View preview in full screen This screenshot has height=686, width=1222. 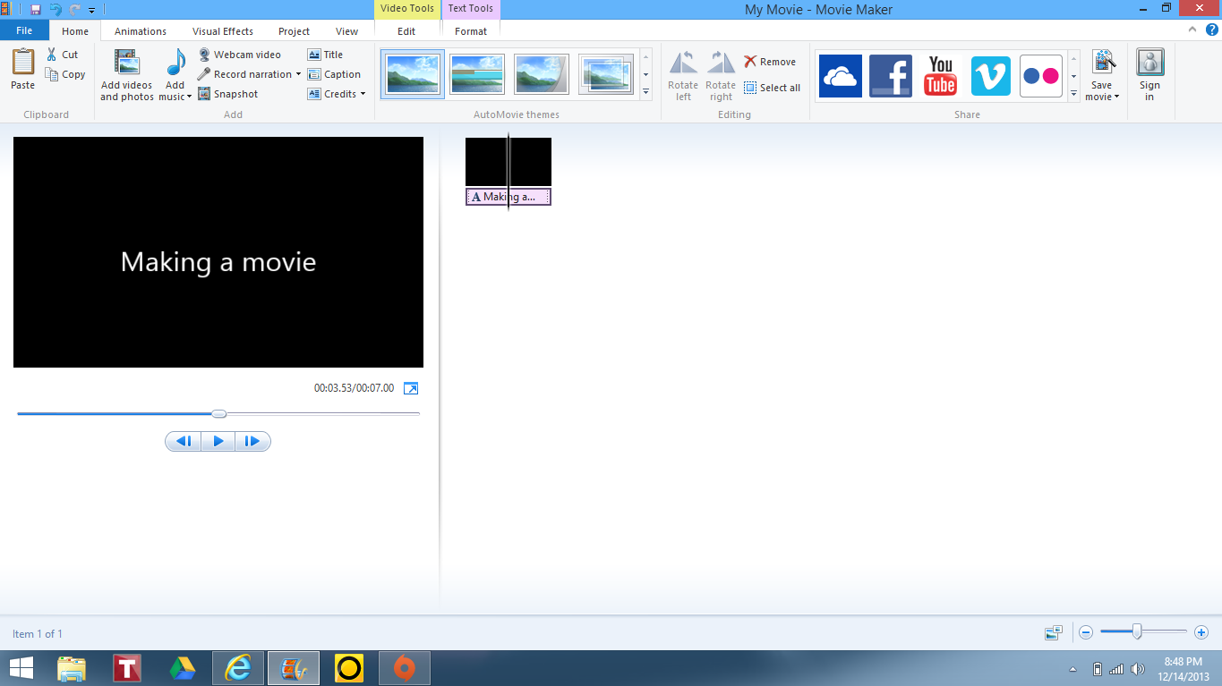(411, 388)
